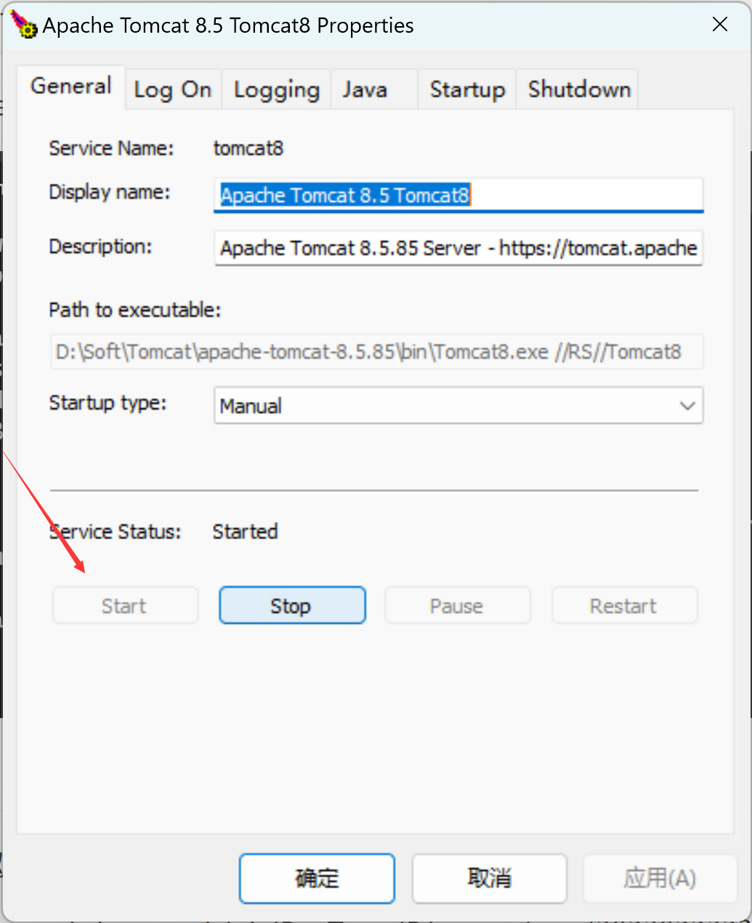Click the Pause service button
752x923 pixels.
(x=458, y=605)
